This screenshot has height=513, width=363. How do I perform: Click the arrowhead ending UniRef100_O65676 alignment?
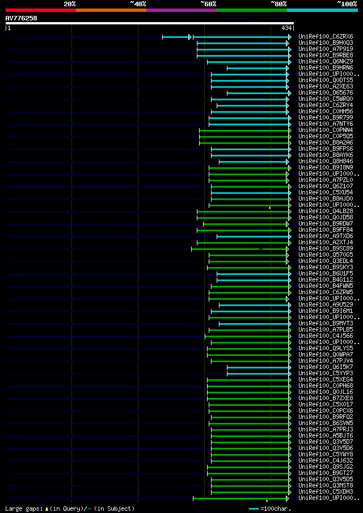point(290,93)
